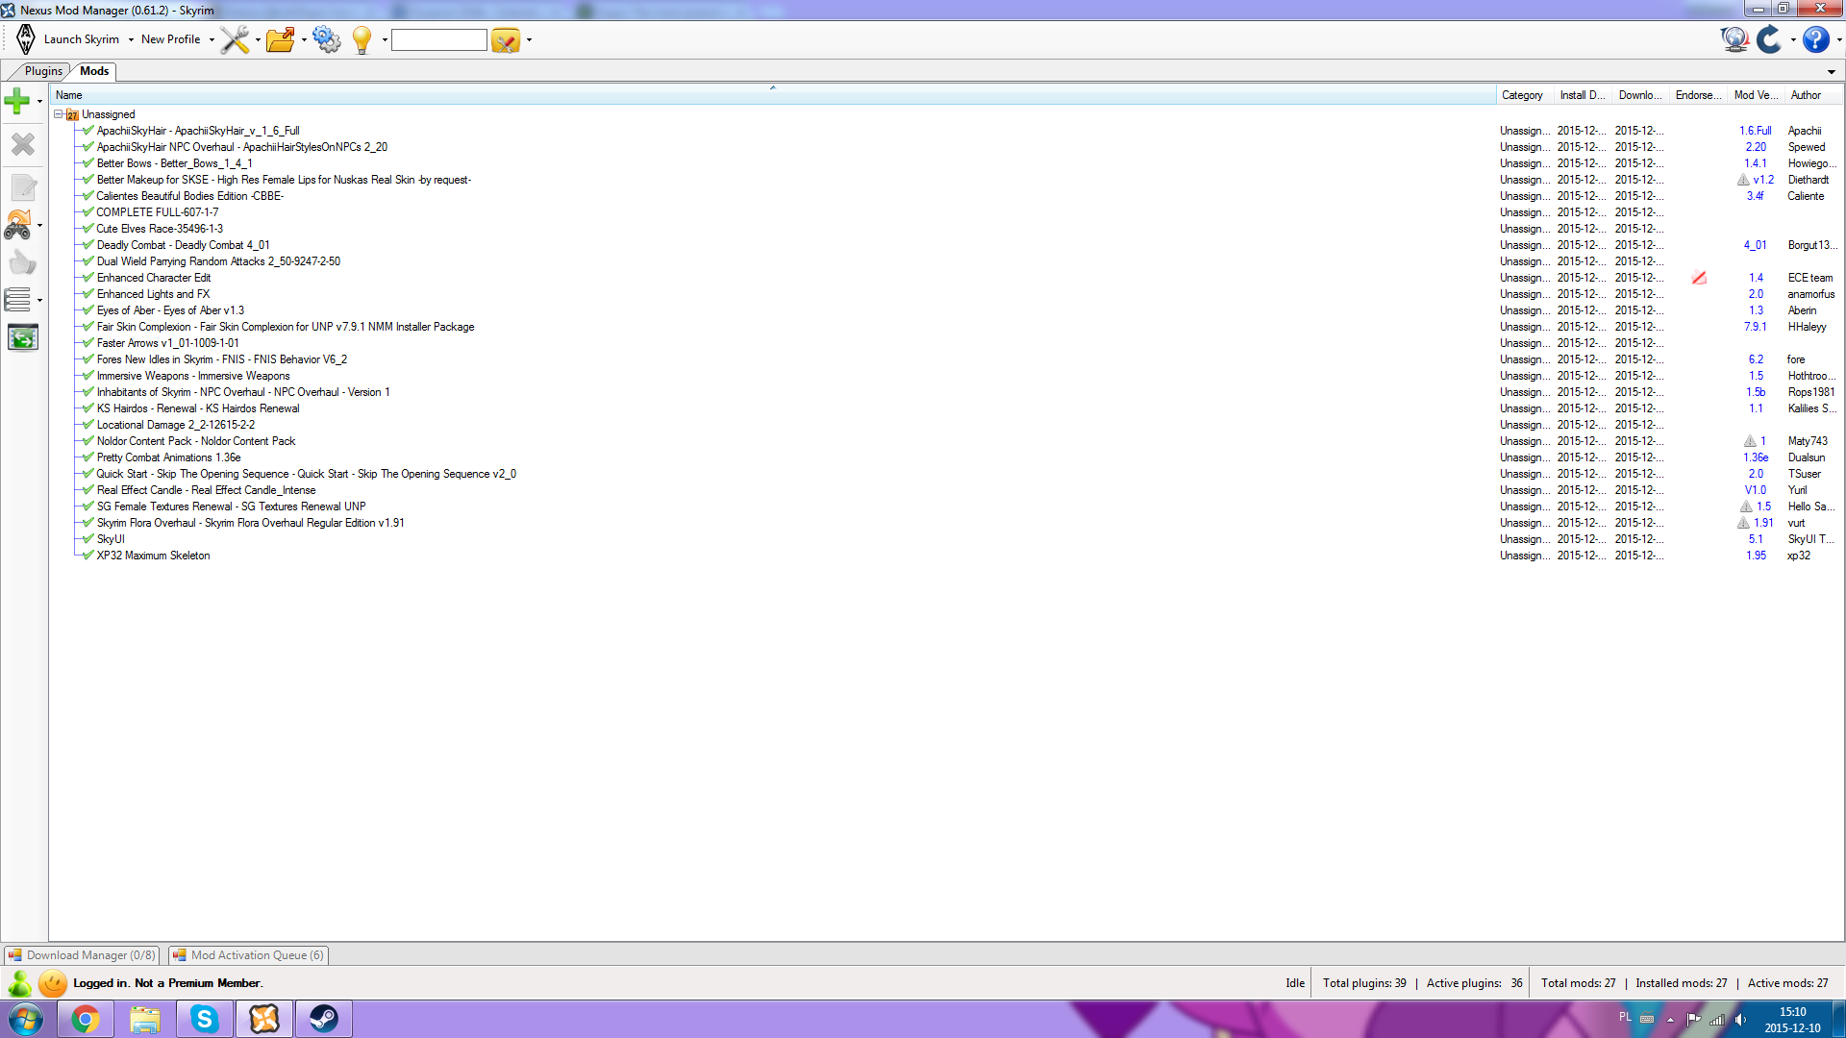Toggle checkmark for ApachiiSkyHair v_1_6_Full mod
Image resolution: width=1846 pixels, height=1038 pixels.
88,131
